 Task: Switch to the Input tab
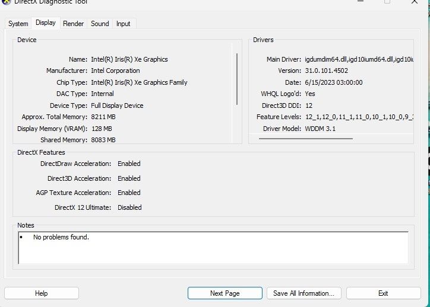tap(123, 24)
